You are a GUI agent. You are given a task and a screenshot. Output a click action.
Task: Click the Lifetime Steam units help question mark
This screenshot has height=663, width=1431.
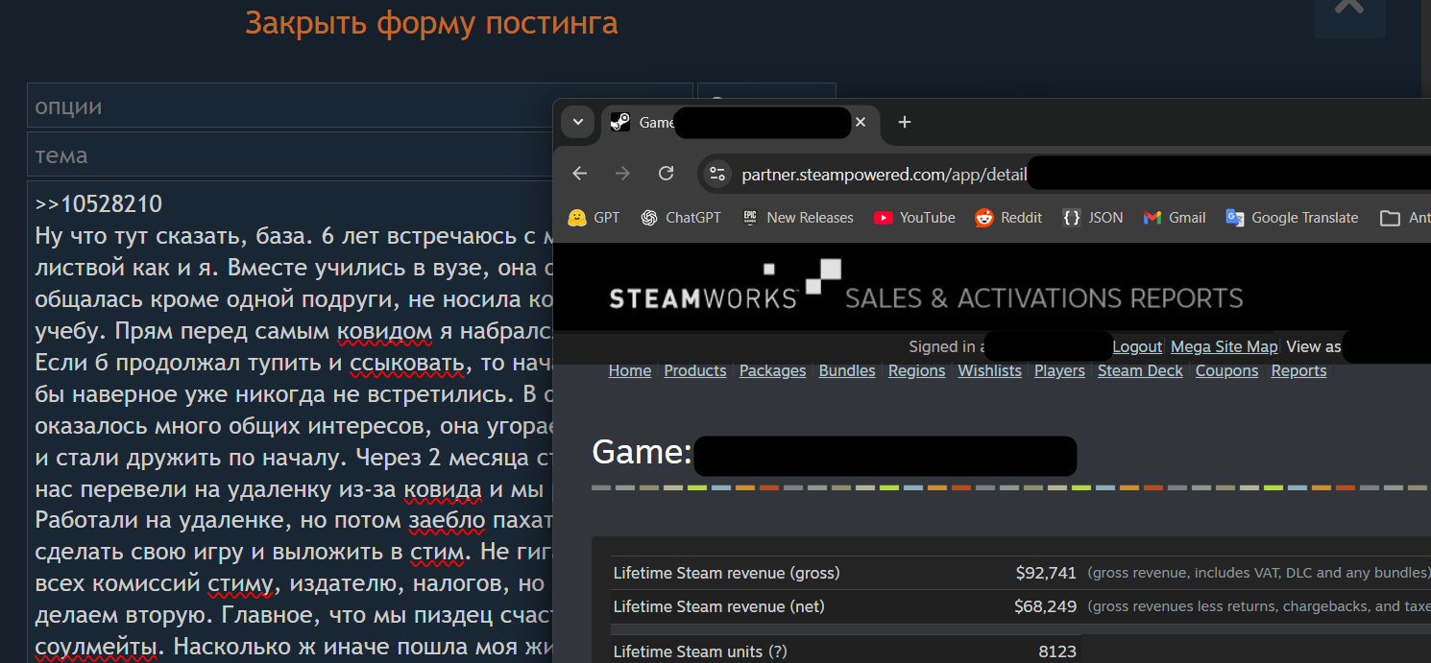[778, 651]
